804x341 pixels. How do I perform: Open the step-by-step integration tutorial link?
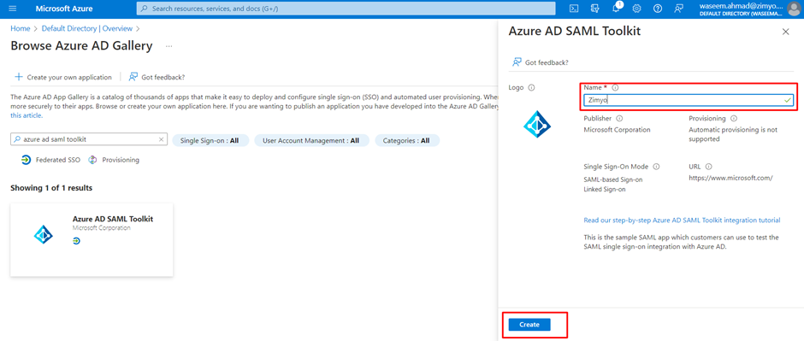(x=682, y=220)
